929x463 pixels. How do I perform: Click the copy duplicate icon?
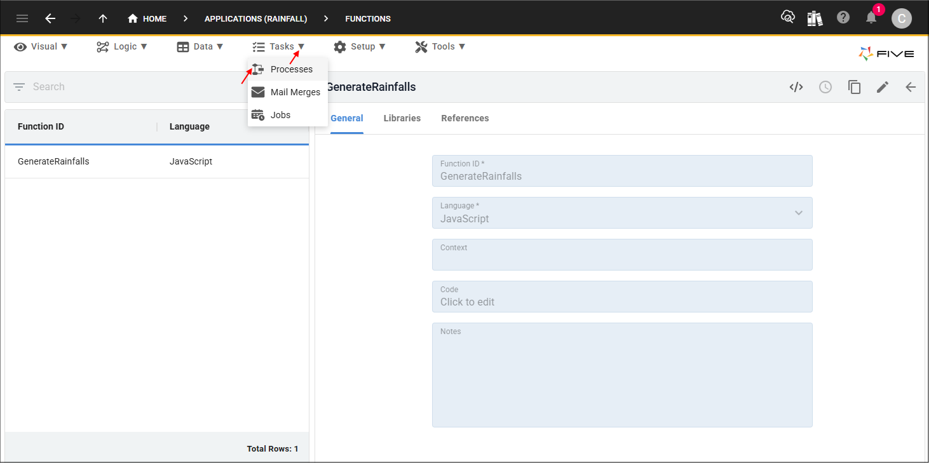pos(854,87)
